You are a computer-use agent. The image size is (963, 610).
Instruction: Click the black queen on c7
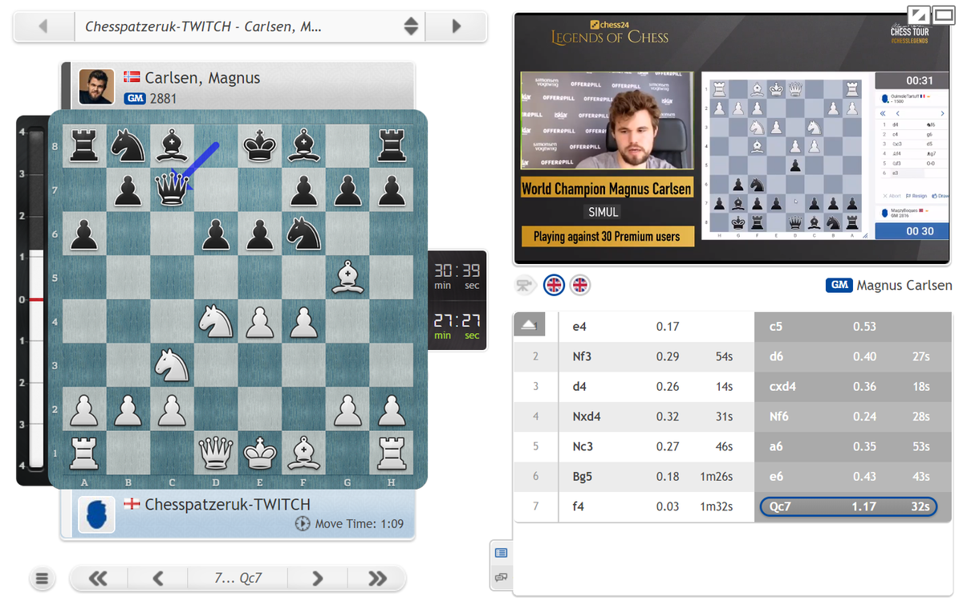[172, 191]
